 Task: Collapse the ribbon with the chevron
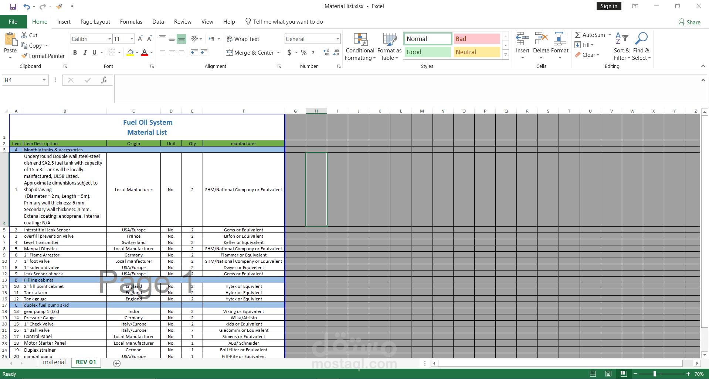pyautogui.click(x=703, y=66)
